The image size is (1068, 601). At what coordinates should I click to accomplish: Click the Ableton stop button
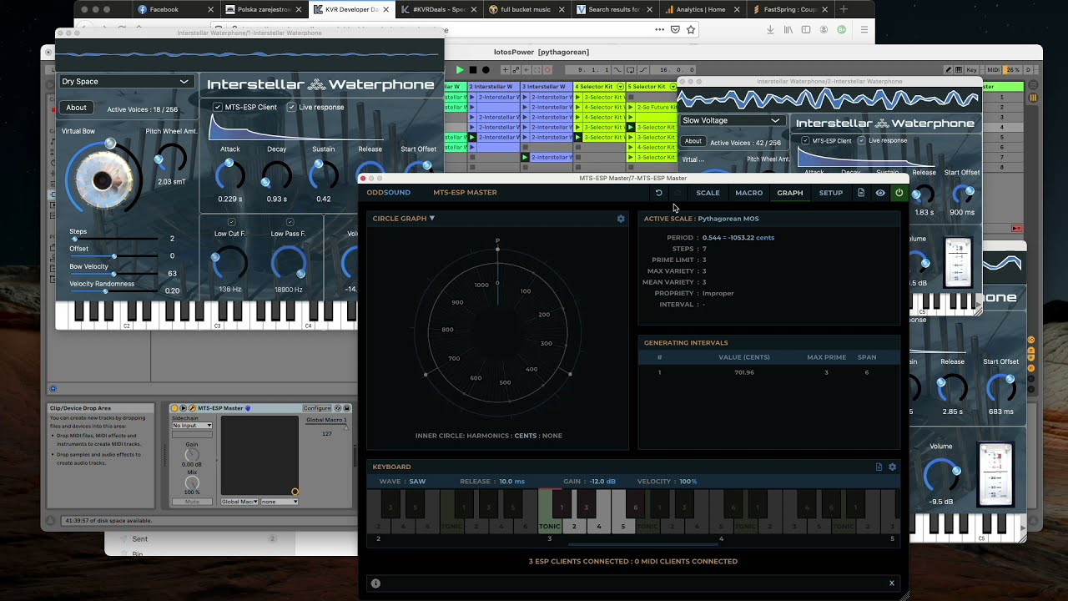tap(473, 70)
